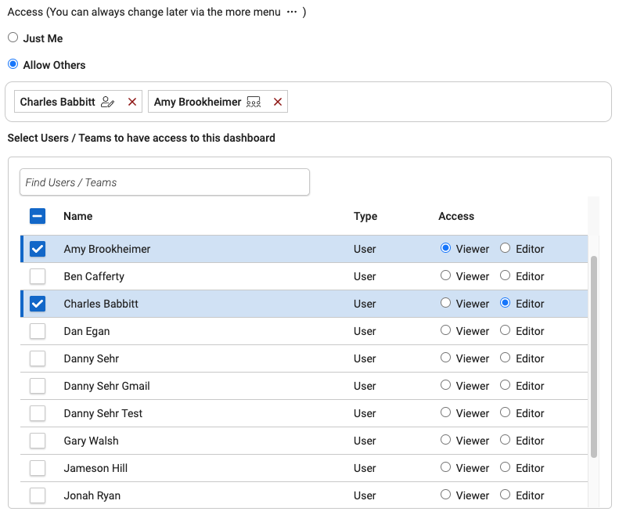Check the Danny Sehr checkbox

coord(38,358)
